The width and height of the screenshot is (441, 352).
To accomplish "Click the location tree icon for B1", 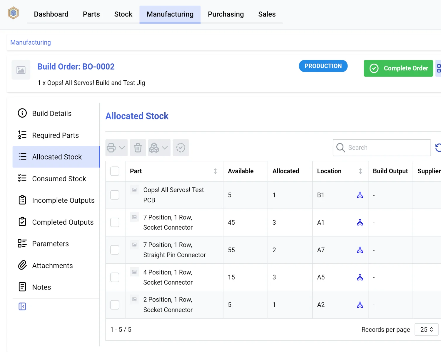I will point(360,195).
